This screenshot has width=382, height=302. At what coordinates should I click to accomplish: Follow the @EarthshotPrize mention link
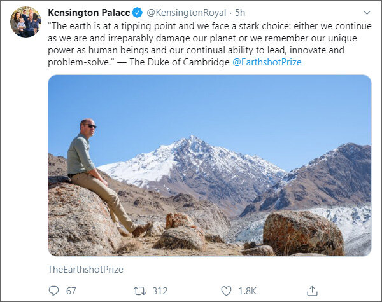pyautogui.click(x=267, y=62)
